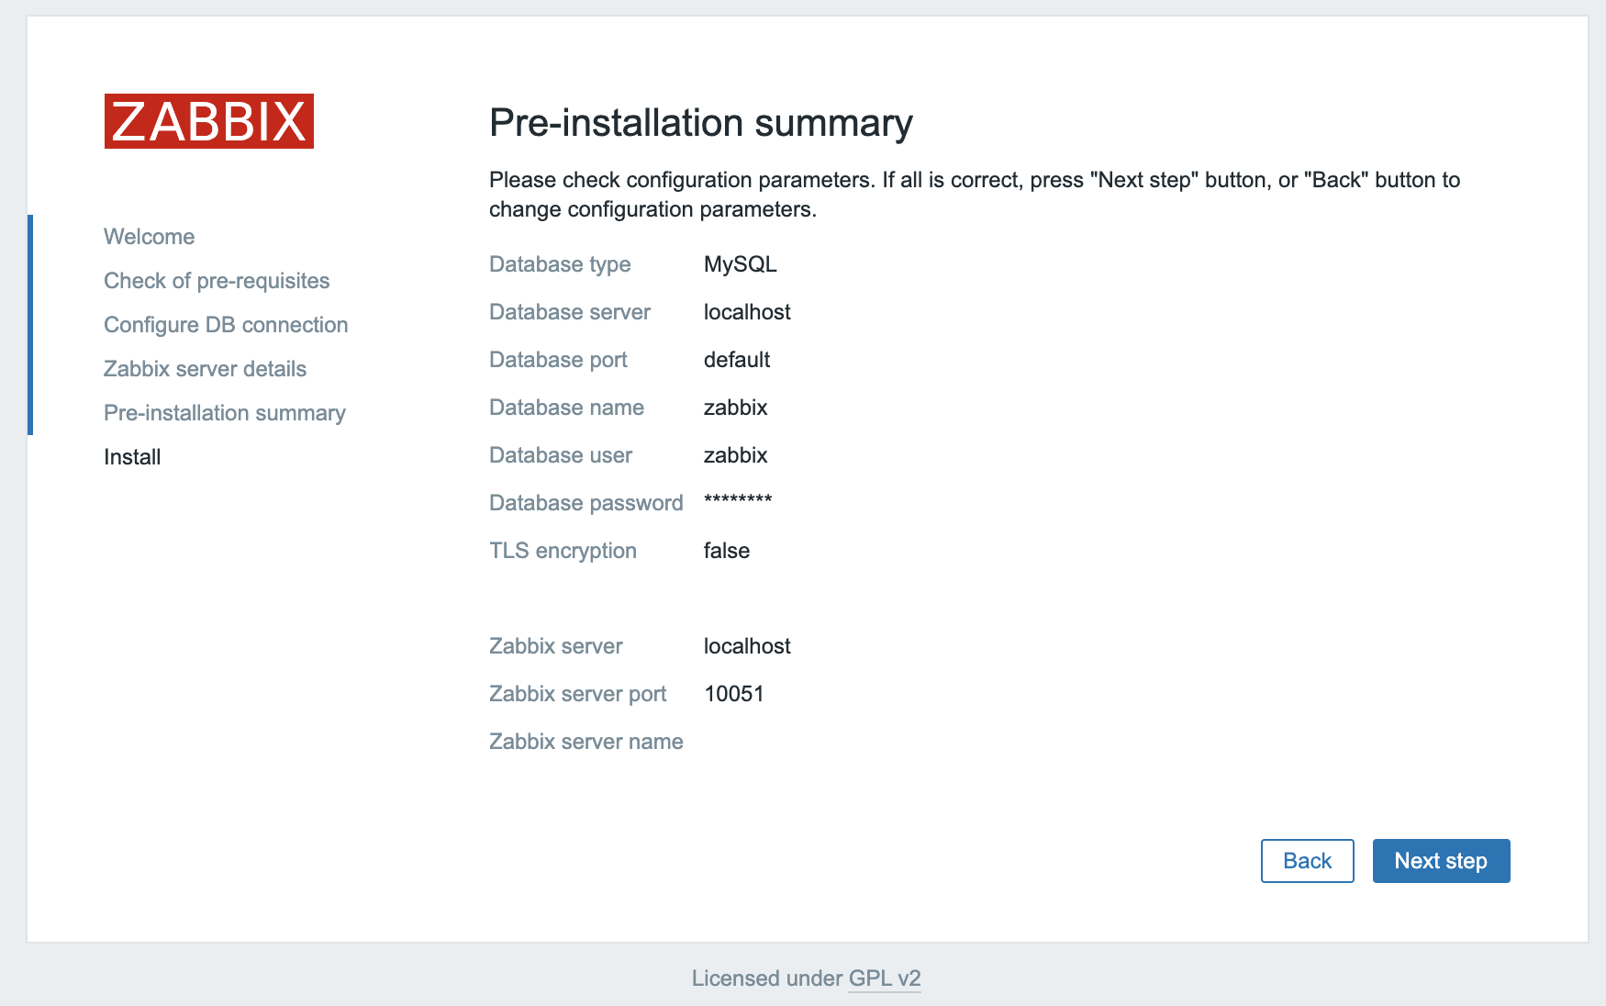
Task: Click the Database port default value
Action: click(737, 360)
